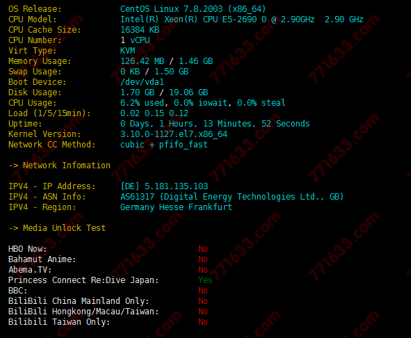
Task: Click the KVM virt type value
Action: (128, 51)
